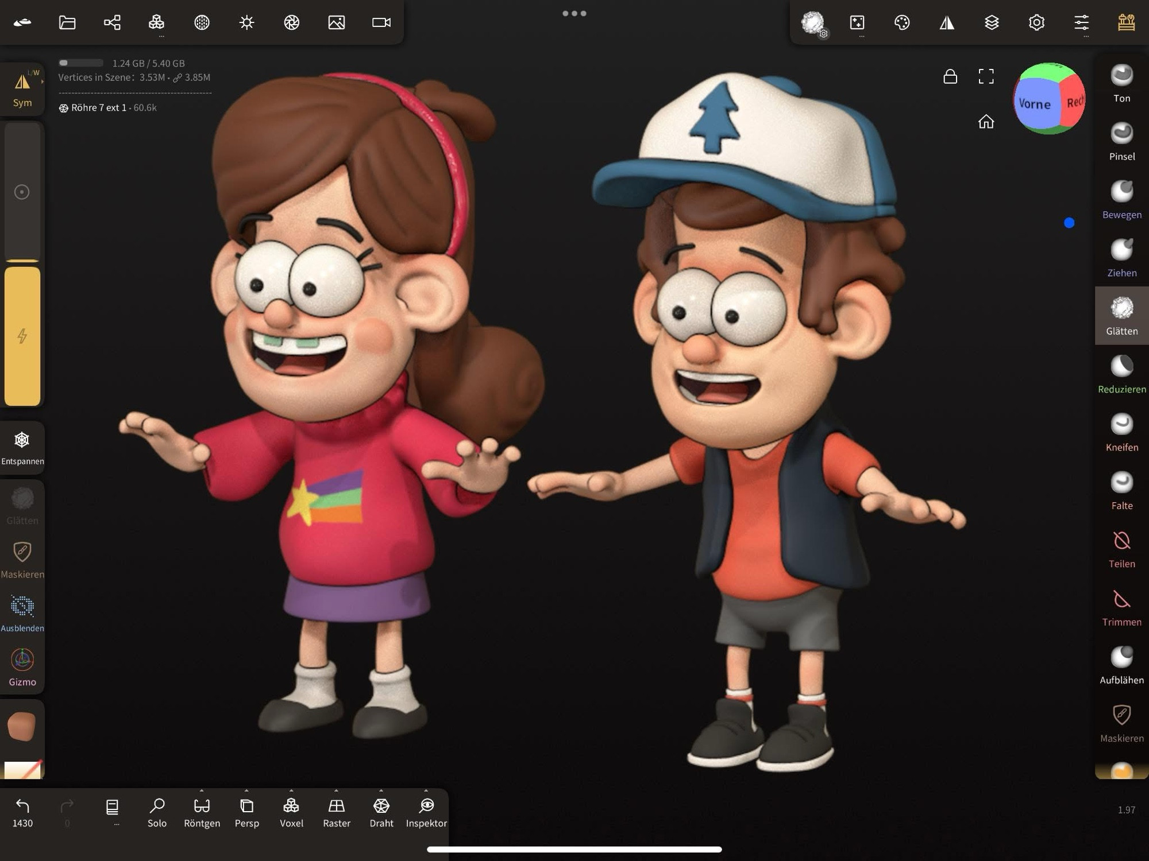Select the Falte crease tool
Viewport: 1149px width, 861px height.
pos(1122,491)
